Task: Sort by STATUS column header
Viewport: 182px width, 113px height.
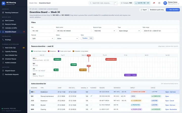Action: [x=153, y=88]
